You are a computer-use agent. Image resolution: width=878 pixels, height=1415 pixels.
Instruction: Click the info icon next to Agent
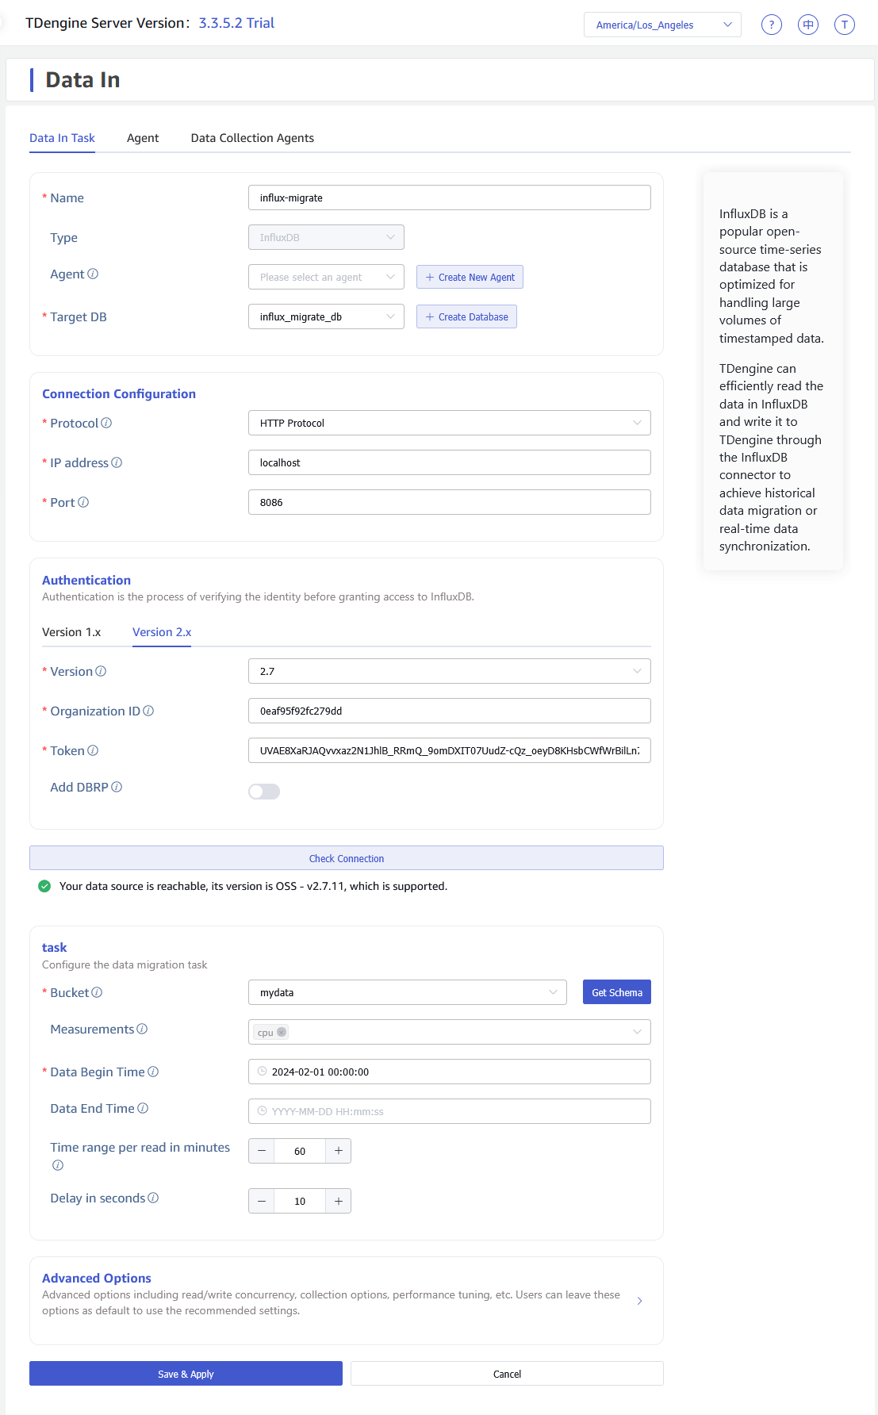pos(93,274)
